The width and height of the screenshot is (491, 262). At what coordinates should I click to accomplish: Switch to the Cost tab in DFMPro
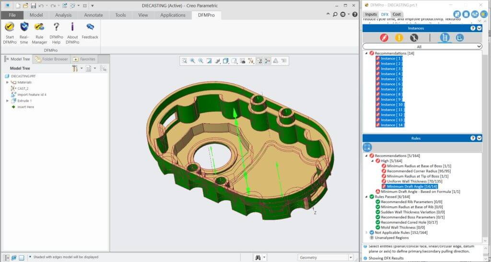pos(397,14)
